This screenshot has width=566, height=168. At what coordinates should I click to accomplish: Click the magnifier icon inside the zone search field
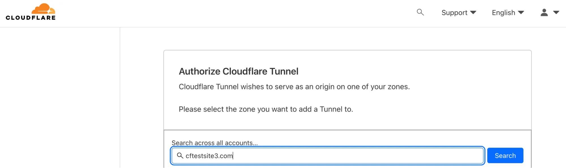[x=181, y=155]
